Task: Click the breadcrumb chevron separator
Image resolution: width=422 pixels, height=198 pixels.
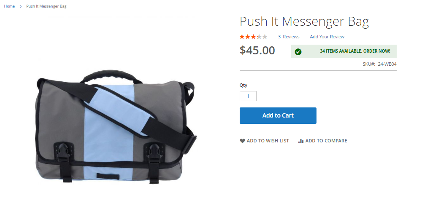Action: coord(20,6)
